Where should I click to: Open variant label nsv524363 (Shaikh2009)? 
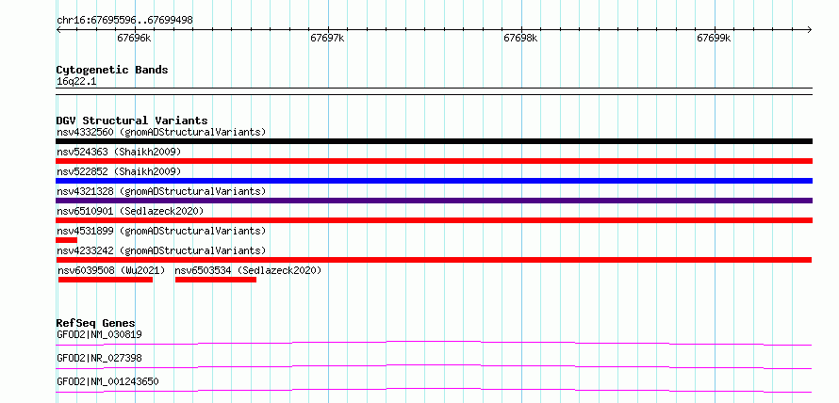[x=119, y=152]
